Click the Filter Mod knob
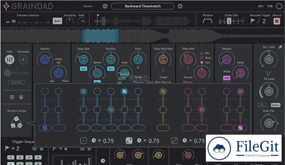This screenshot has width=285, height=165. pyautogui.click(x=188, y=59)
